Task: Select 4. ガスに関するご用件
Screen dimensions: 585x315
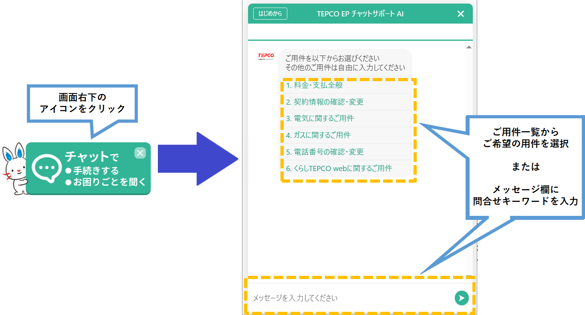Action: pos(345,135)
